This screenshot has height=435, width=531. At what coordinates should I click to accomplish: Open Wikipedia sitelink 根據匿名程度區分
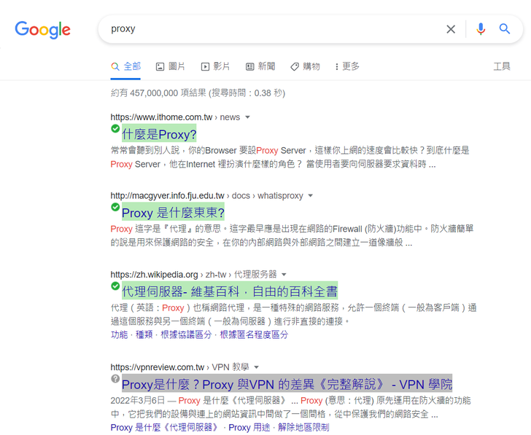tap(254, 335)
